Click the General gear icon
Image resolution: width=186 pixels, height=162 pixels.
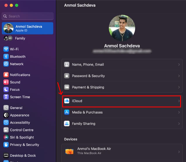[6, 108]
